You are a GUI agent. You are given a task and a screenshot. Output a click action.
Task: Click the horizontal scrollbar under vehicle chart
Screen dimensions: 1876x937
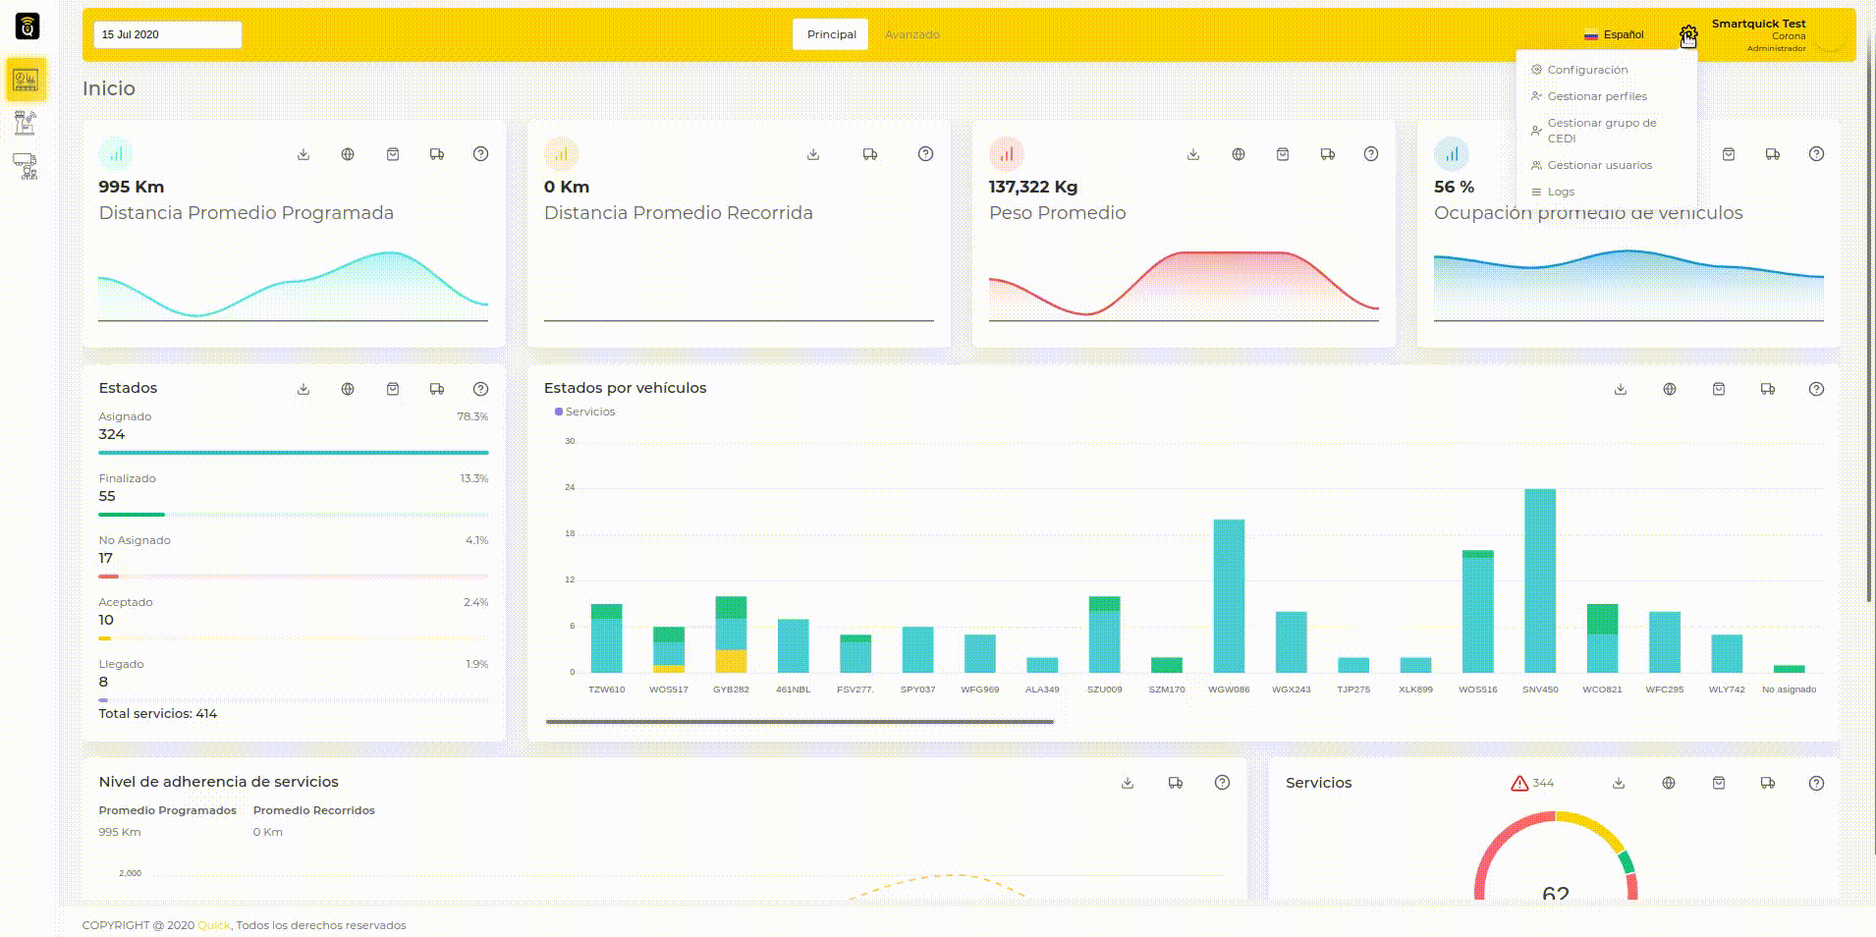click(x=800, y=722)
